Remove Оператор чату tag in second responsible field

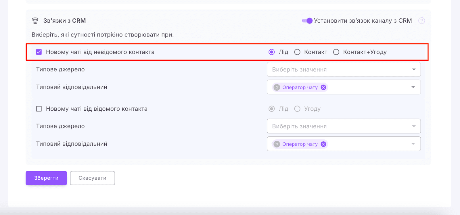point(323,144)
